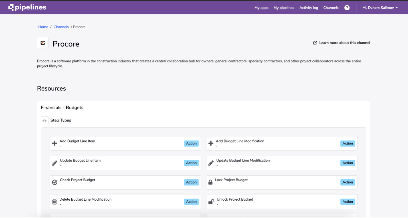The height and width of the screenshot is (218, 408).
Task: Click Hi, Dzhem Salimov account menu
Action: (x=380, y=8)
